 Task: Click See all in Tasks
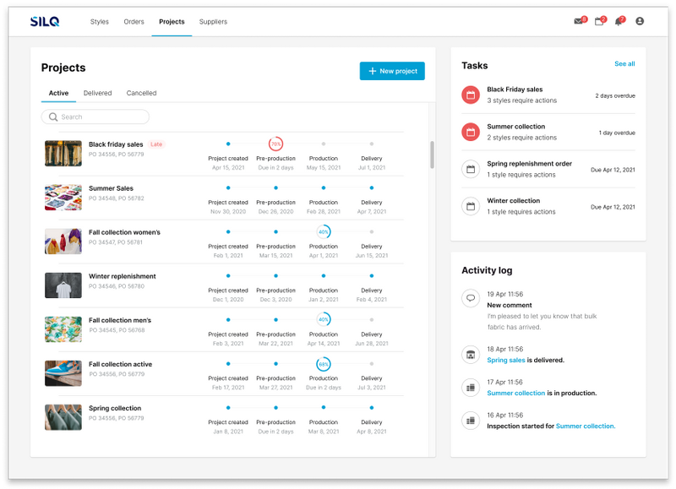(x=624, y=63)
